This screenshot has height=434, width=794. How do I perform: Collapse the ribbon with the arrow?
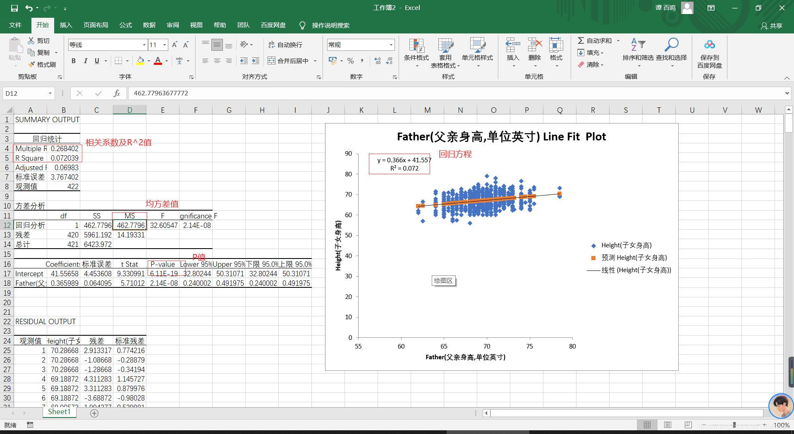pyautogui.click(x=787, y=78)
